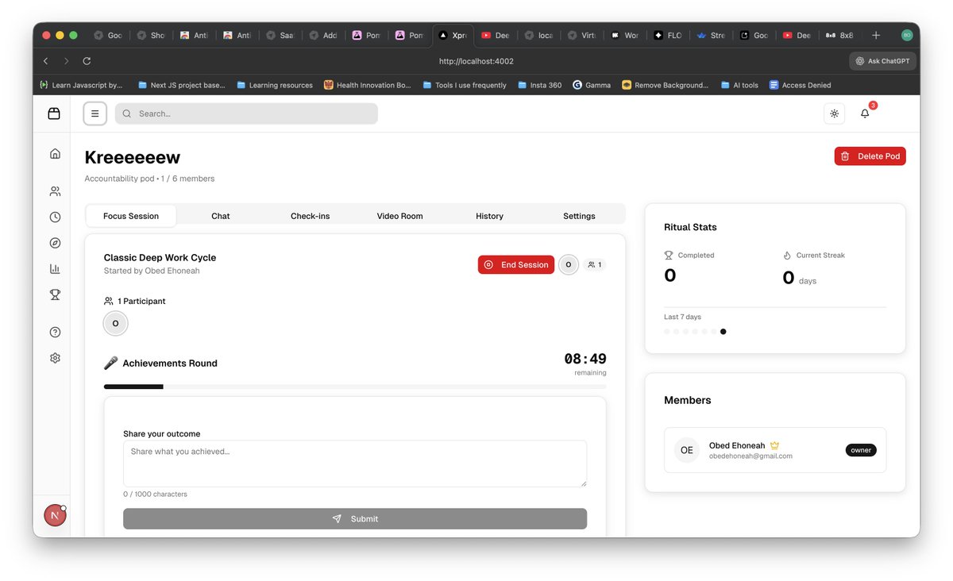Viewport: 953px width, 581px height.
Task: Click the Ask ChatGPT button
Action: tap(883, 61)
